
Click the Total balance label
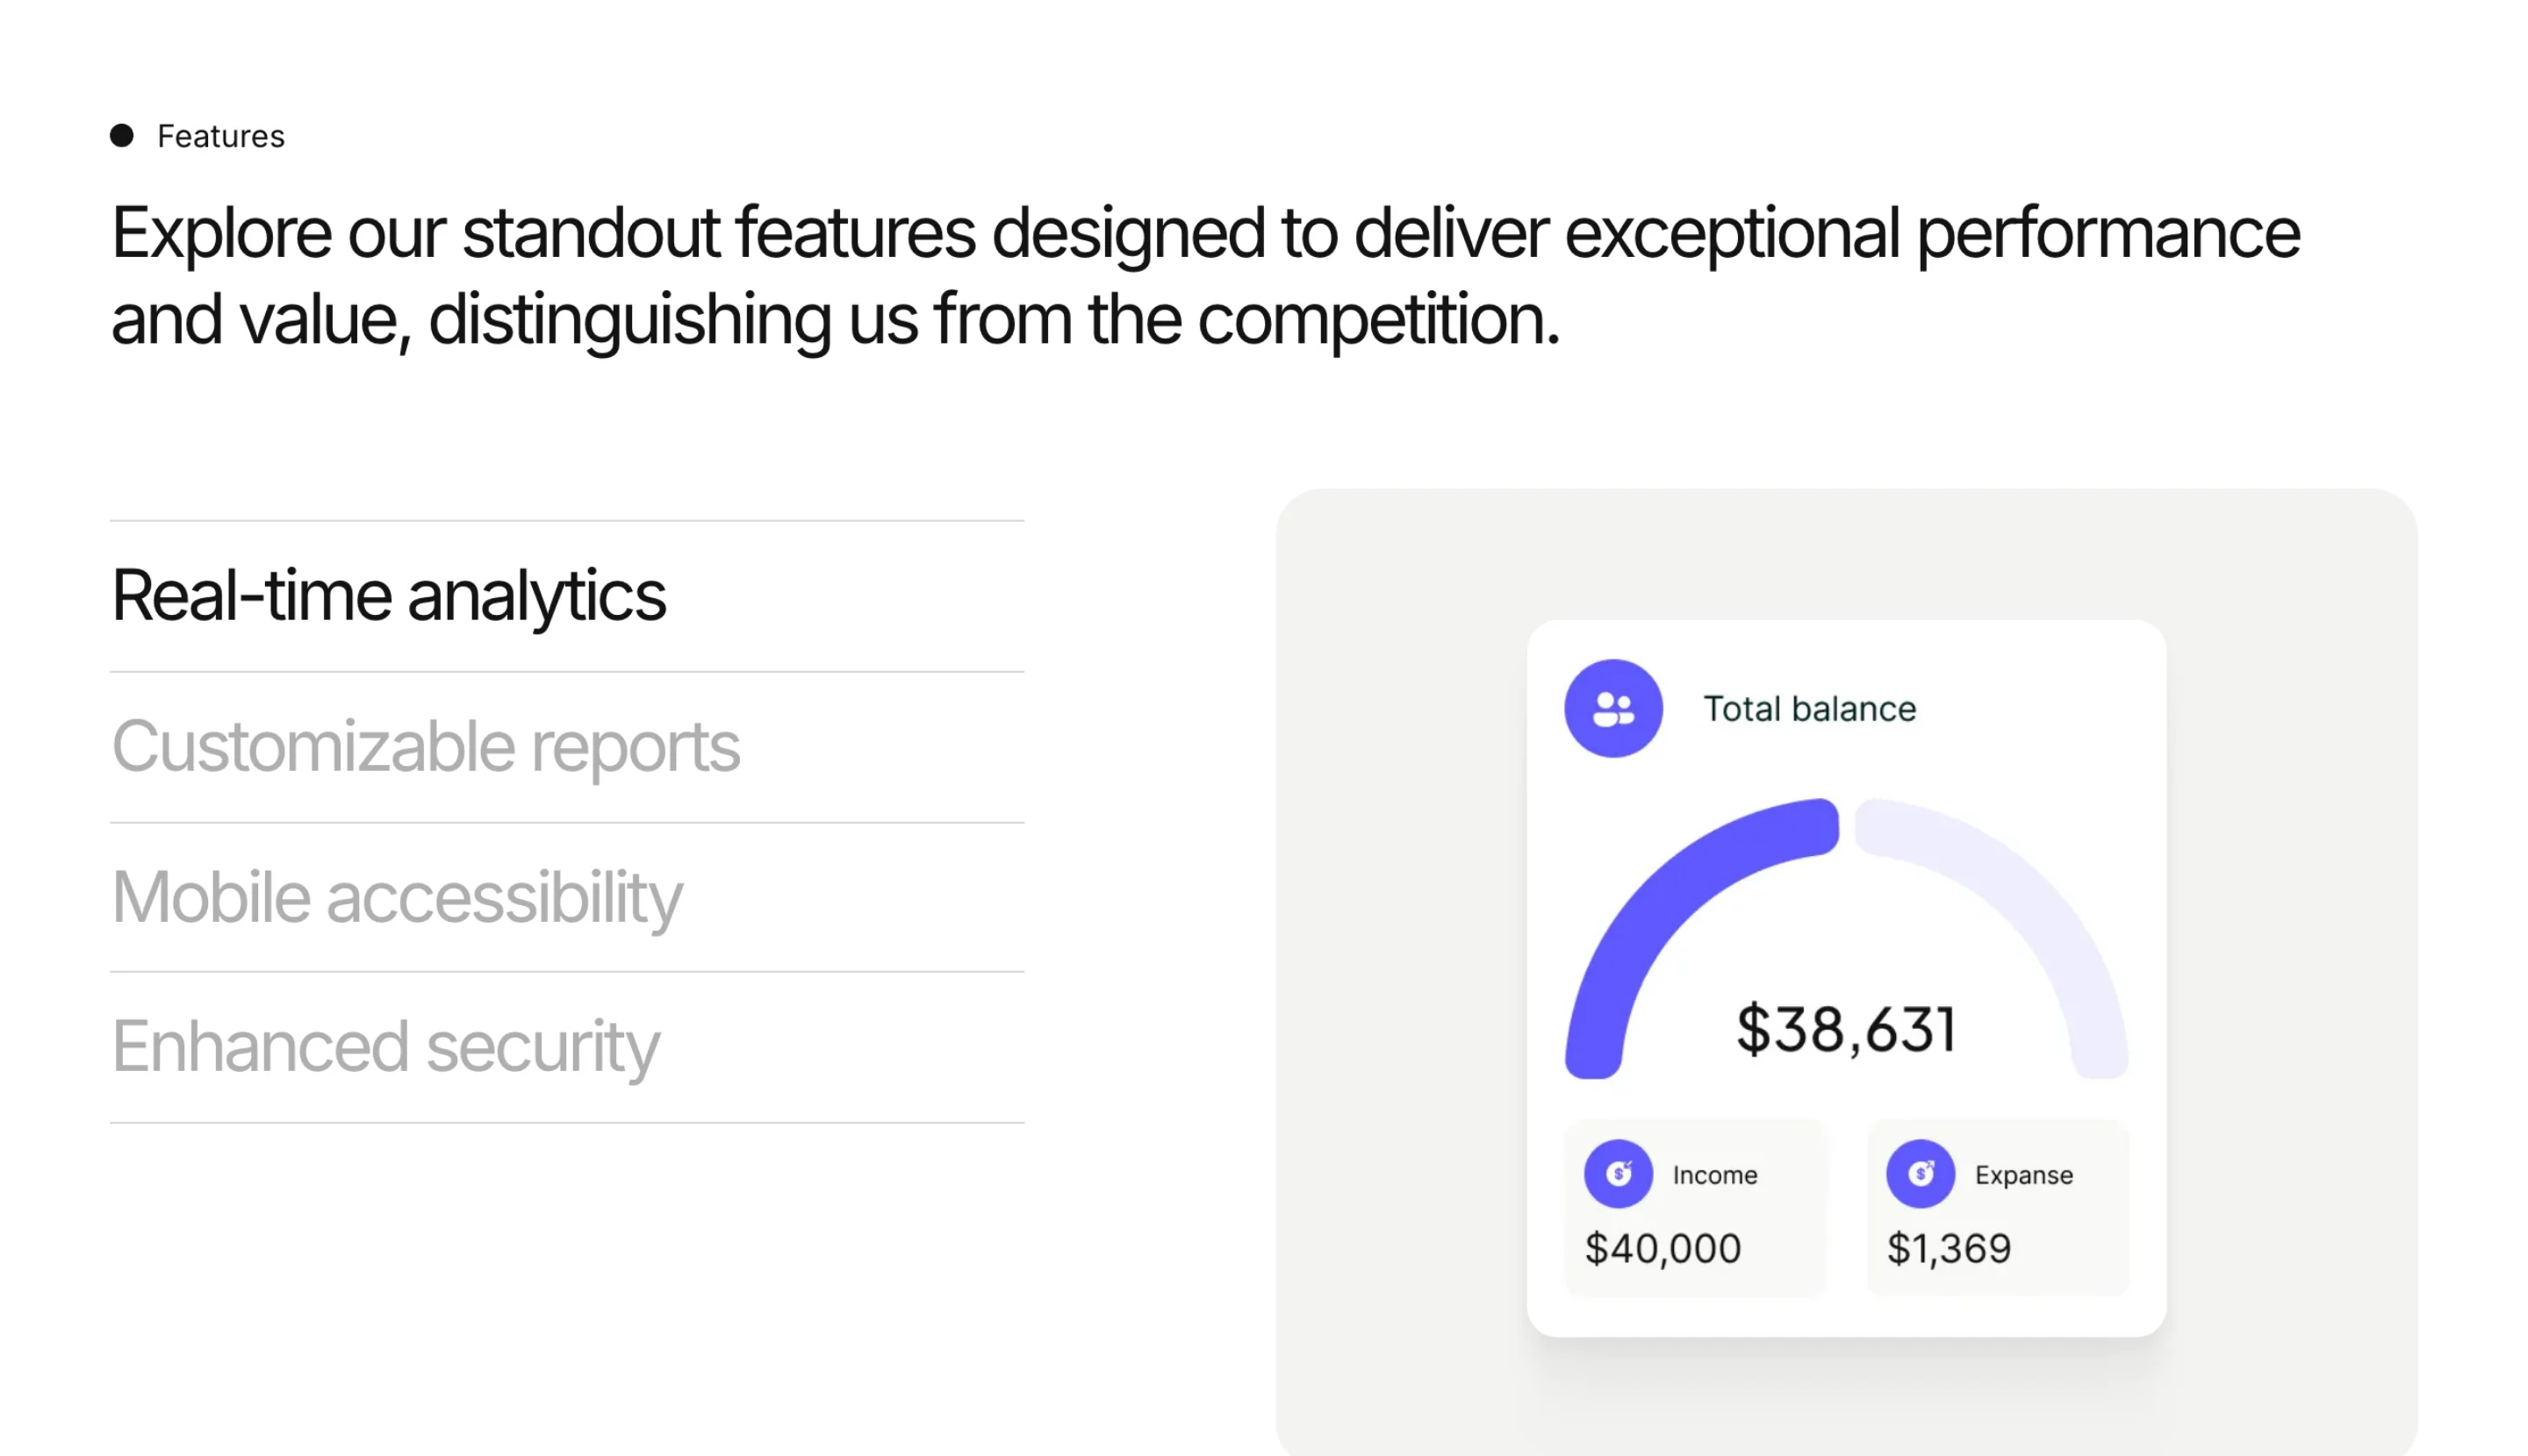[x=1809, y=709]
